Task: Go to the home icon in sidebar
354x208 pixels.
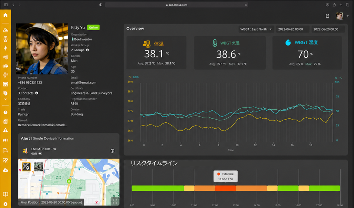Action: (x=6, y=15)
